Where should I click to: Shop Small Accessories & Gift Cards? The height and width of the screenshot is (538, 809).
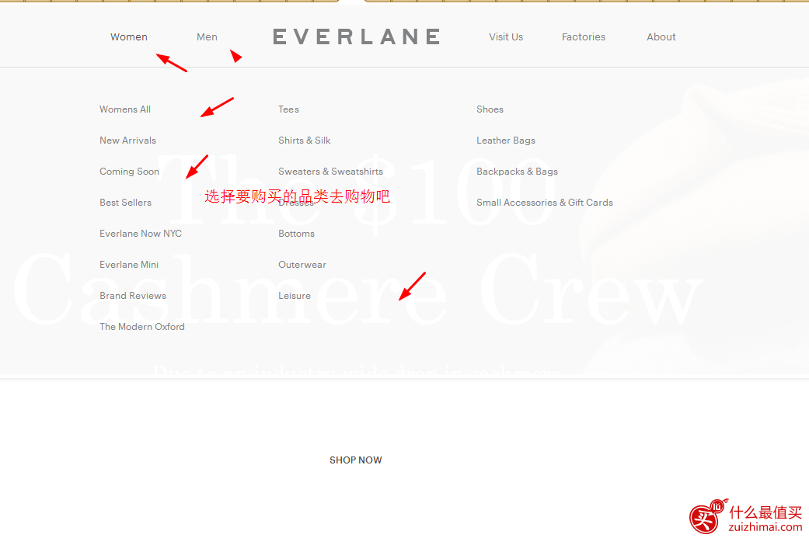545,203
